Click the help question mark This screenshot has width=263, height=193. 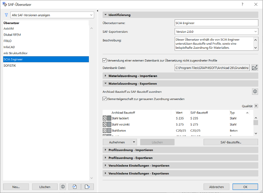pos(242,4)
